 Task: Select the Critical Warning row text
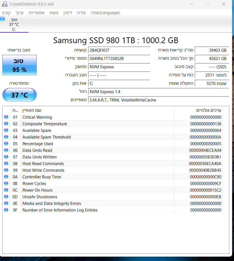pyautogui.click(x=37, y=117)
